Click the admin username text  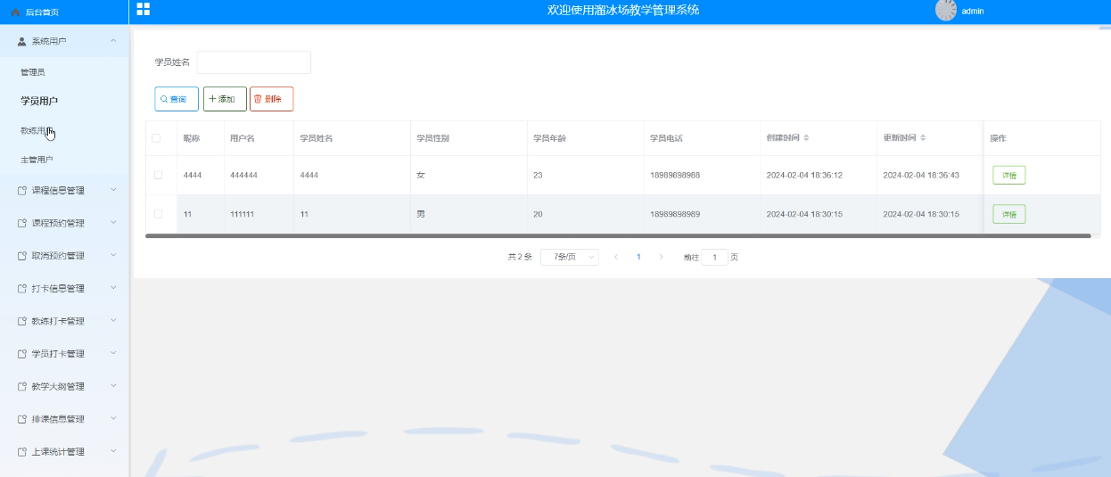973,12
